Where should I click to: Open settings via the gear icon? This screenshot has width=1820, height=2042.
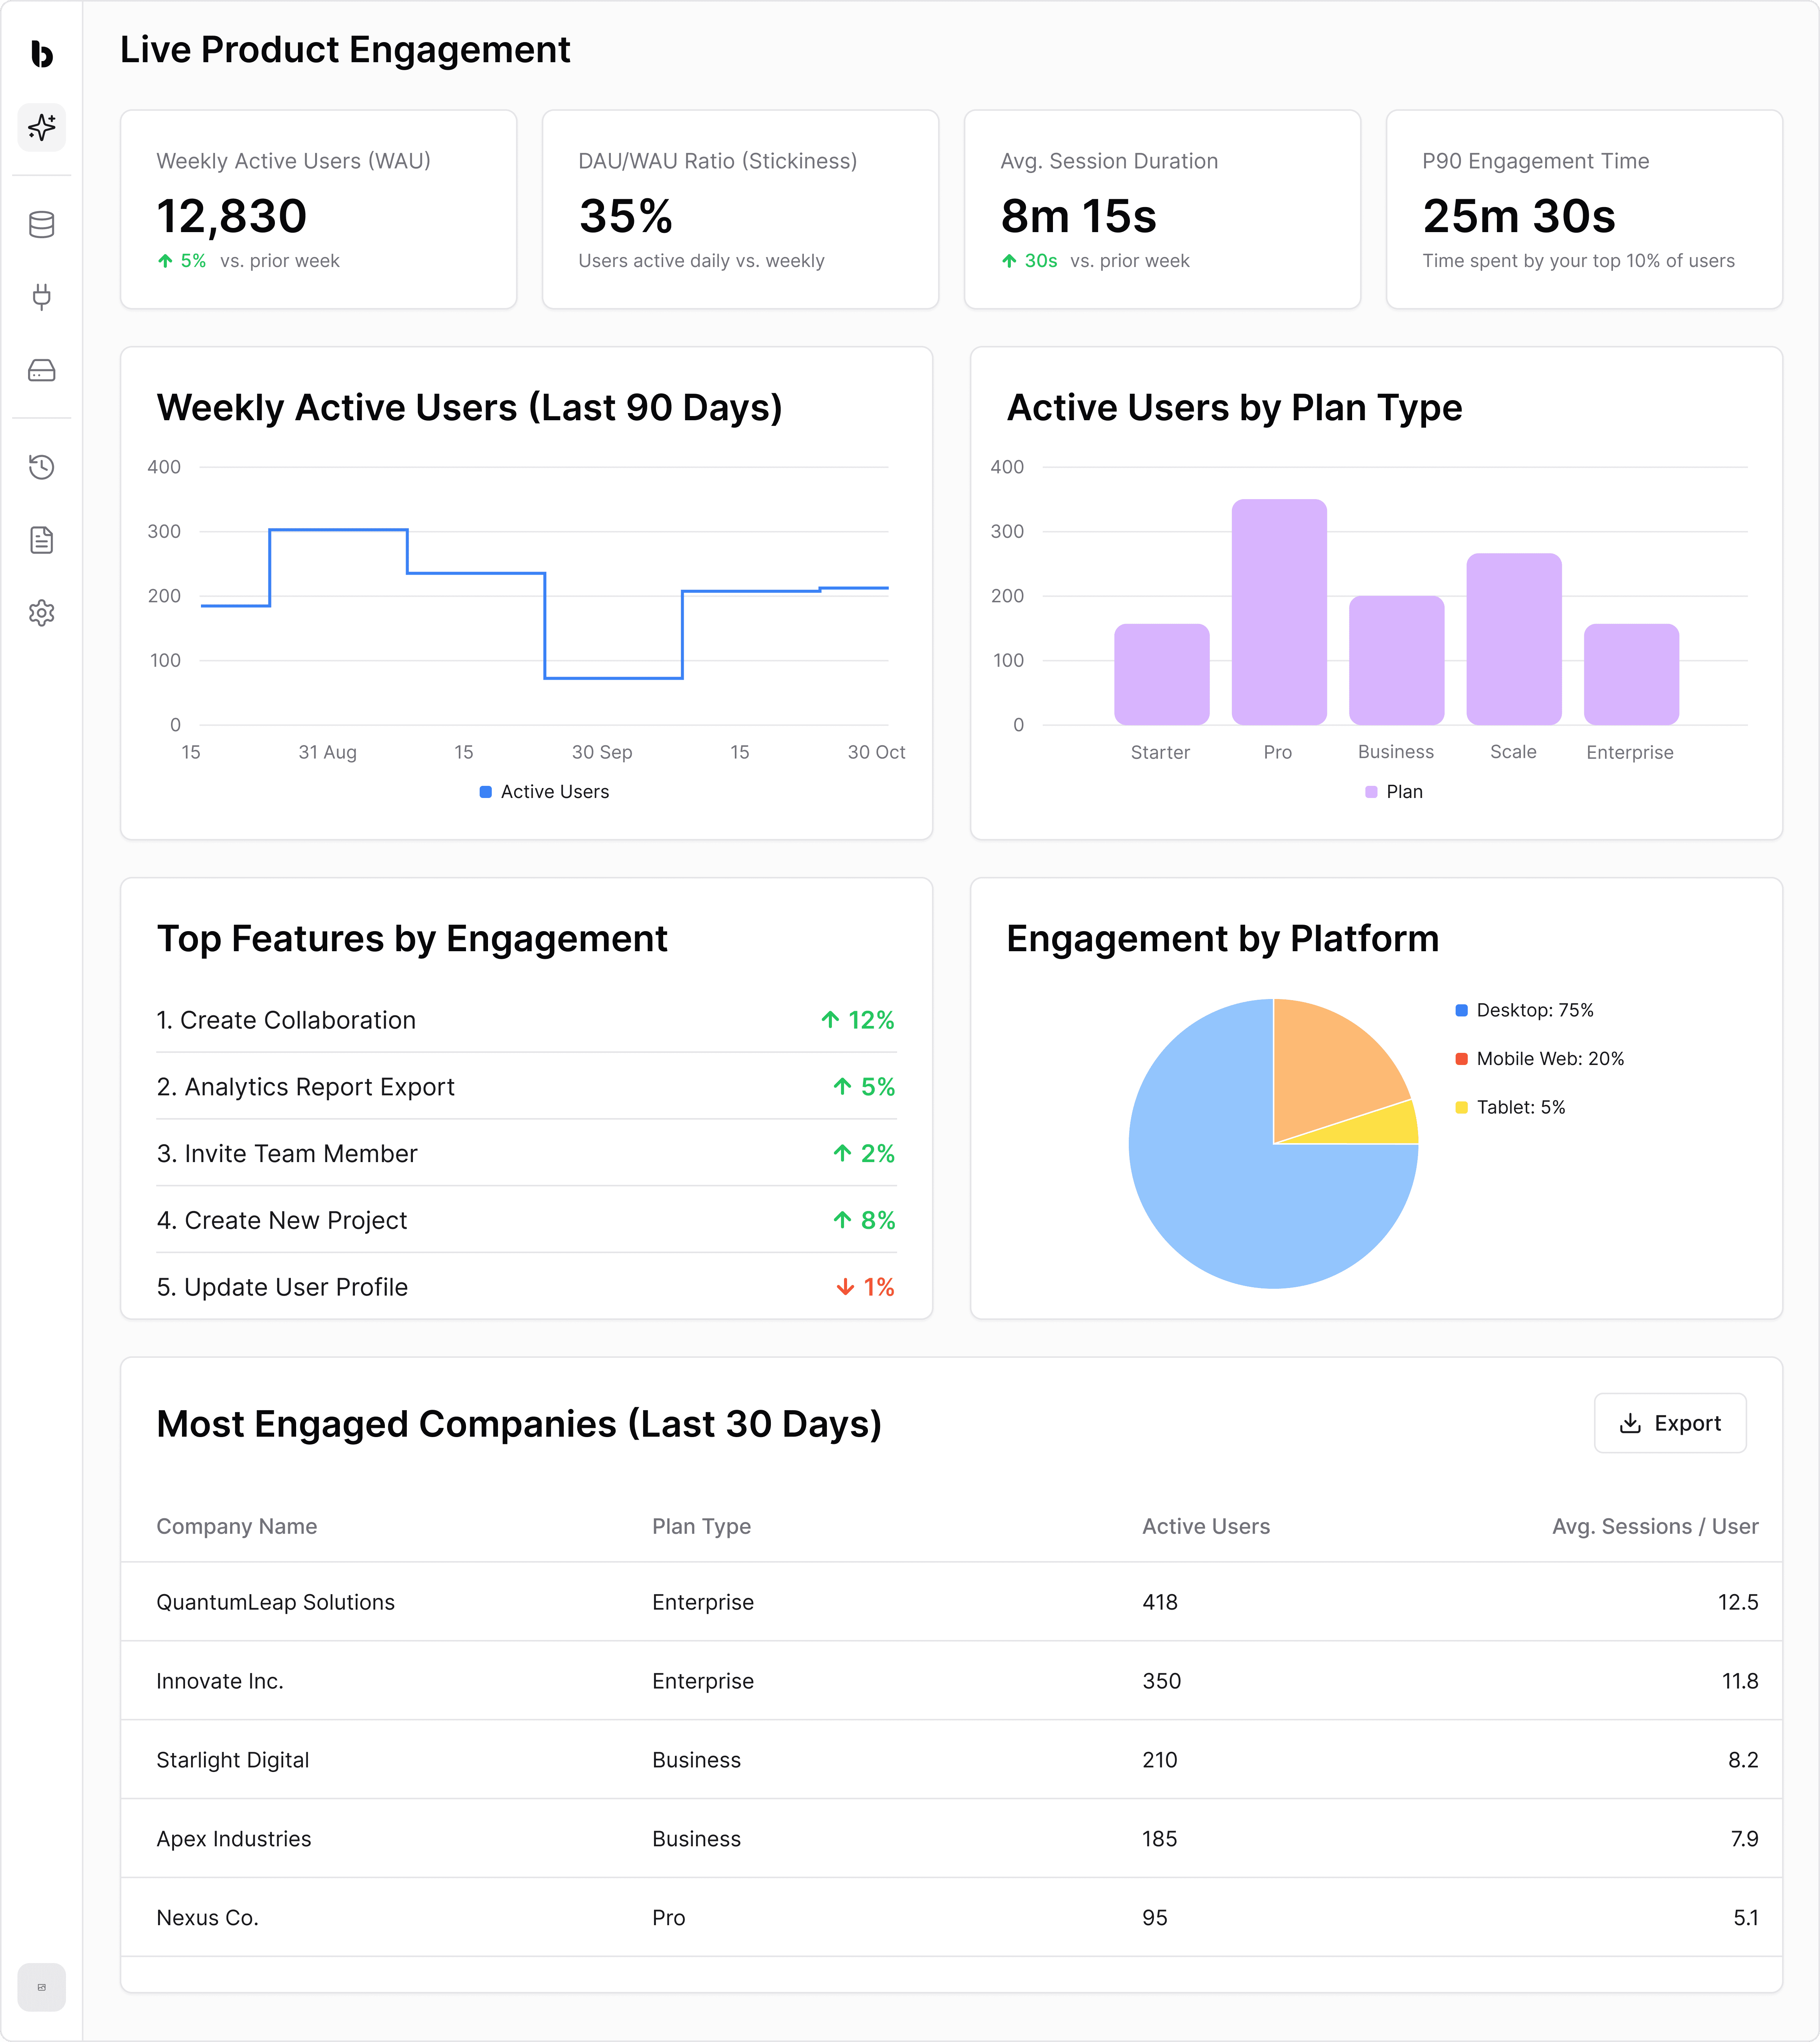coord(41,612)
